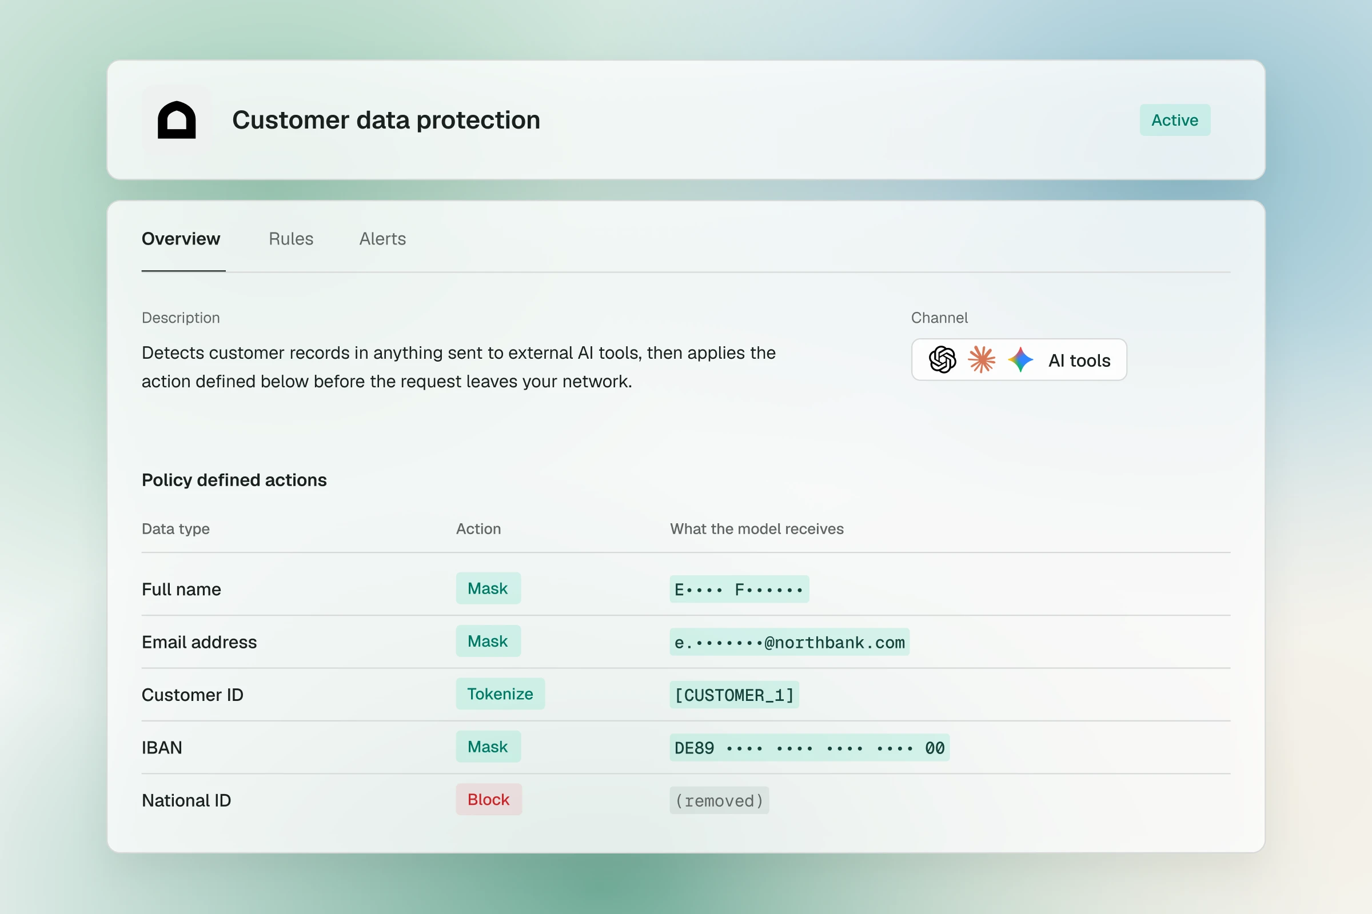The height and width of the screenshot is (914, 1372).
Task: Open the Rules tab
Action: [291, 239]
